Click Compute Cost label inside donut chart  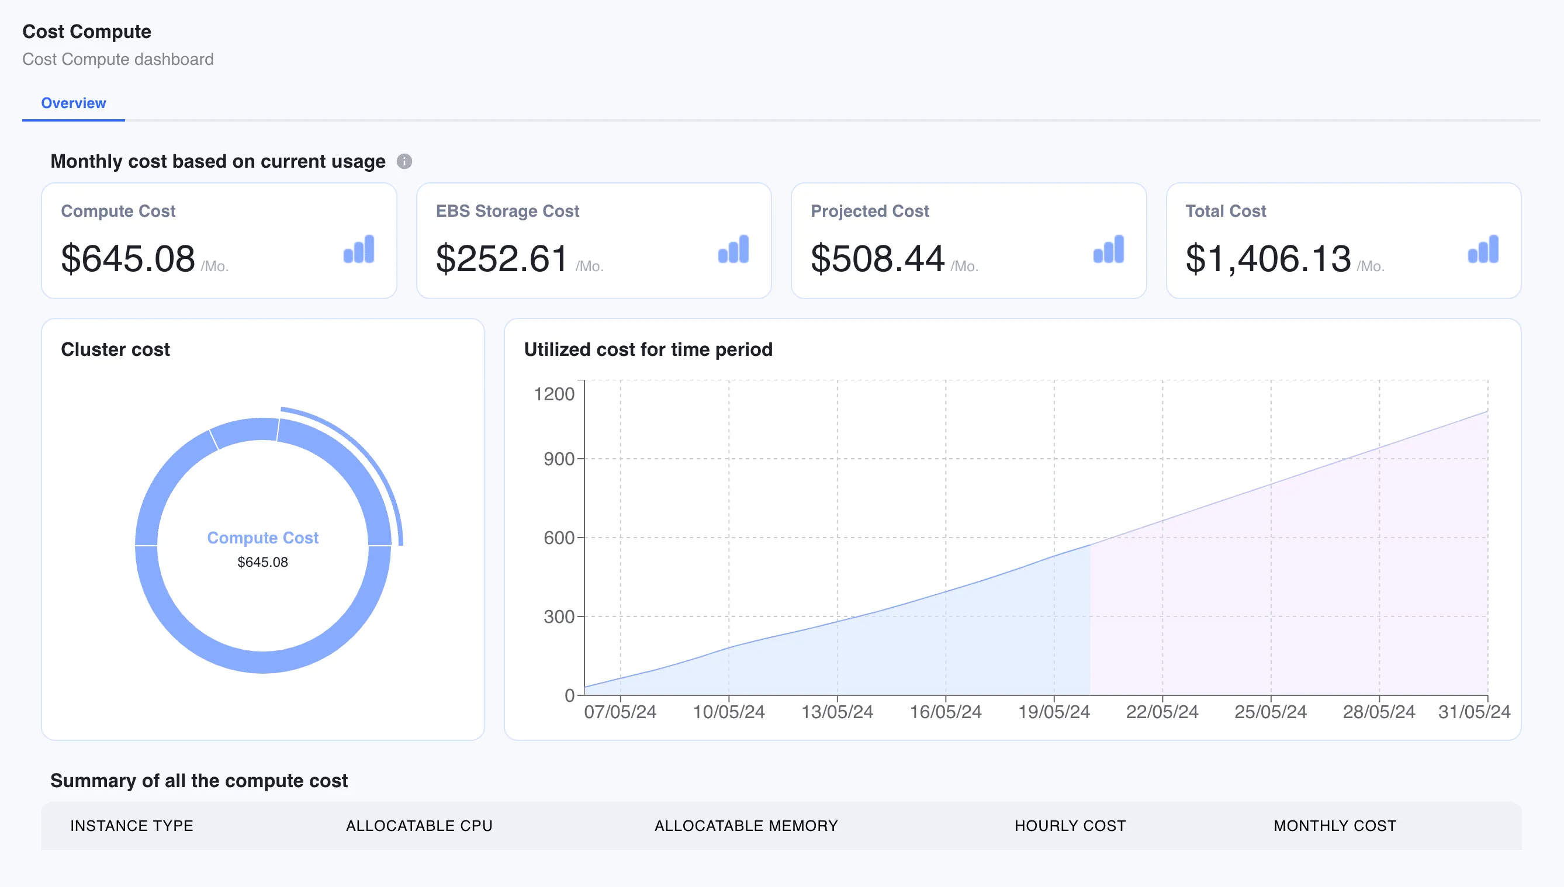point(262,538)
